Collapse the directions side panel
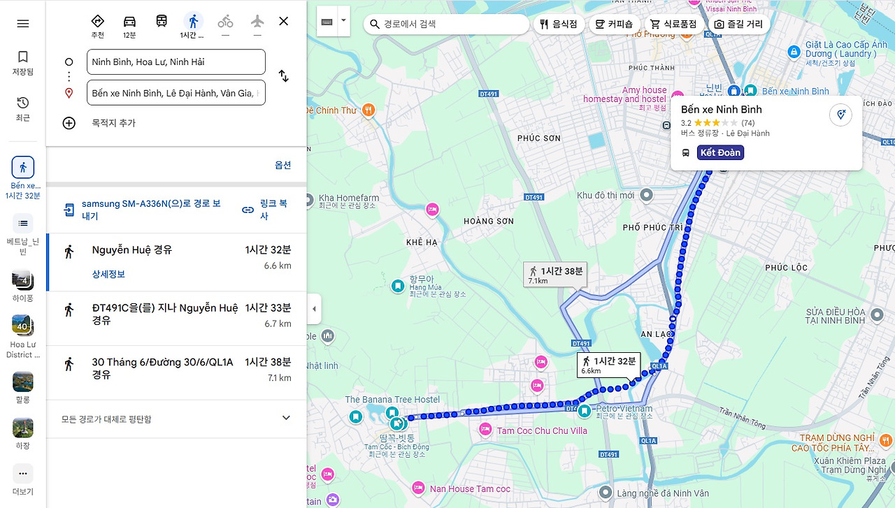 (313, 309)
